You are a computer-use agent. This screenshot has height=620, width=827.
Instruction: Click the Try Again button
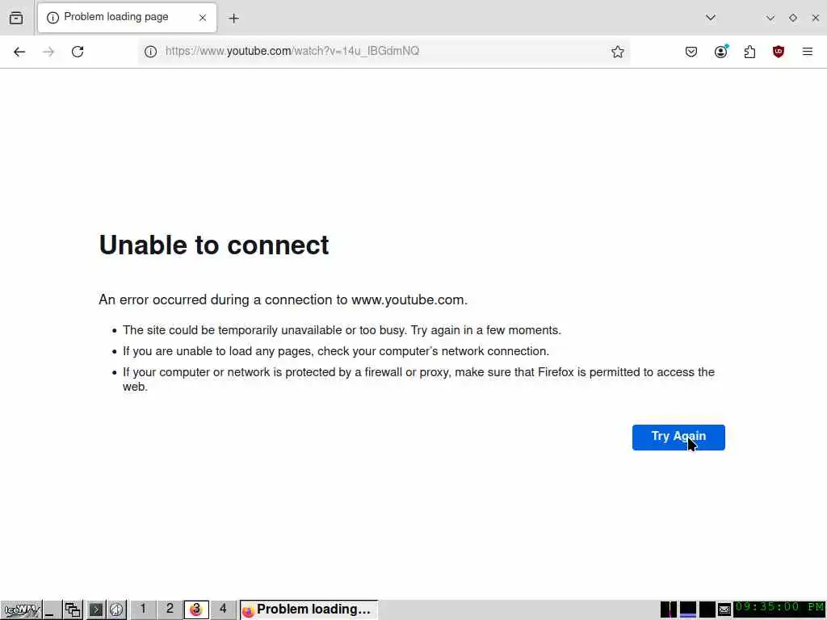pos(678,437)
